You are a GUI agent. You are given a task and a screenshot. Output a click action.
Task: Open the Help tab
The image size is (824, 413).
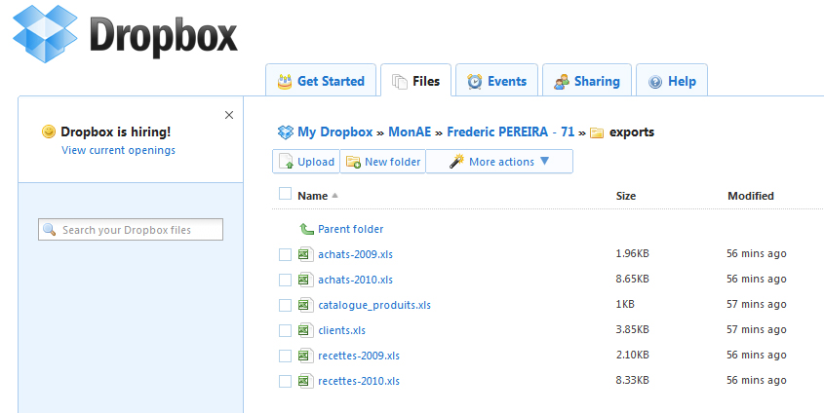[x=672, y=80]
